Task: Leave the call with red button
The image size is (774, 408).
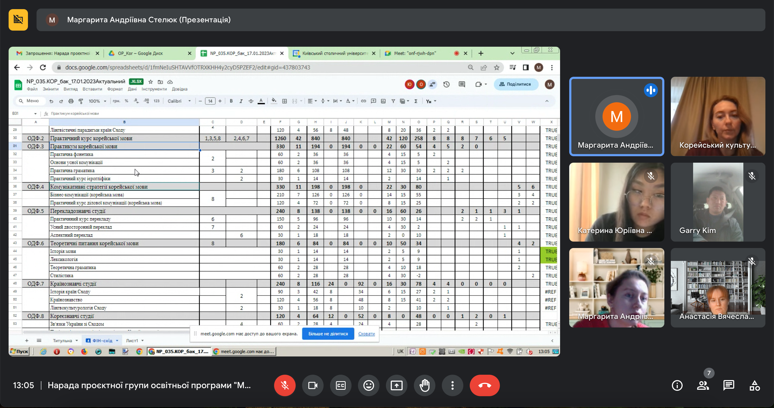Action: tap(484, 385)
